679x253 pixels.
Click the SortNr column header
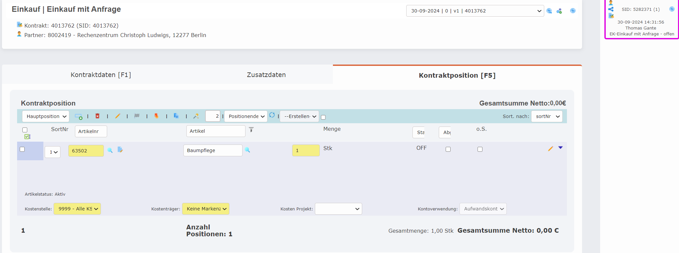(60, 129)
